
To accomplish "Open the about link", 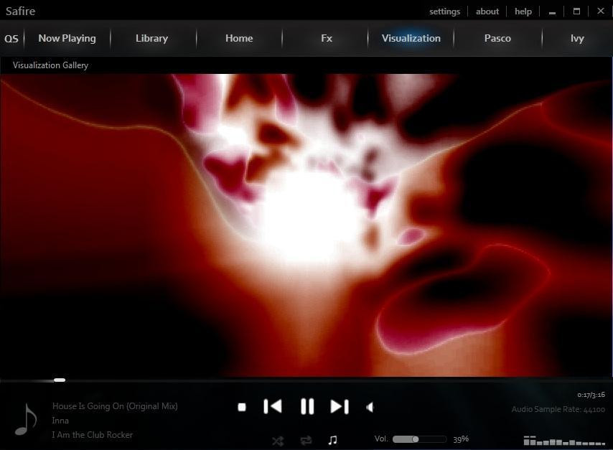I will point(487,11).
